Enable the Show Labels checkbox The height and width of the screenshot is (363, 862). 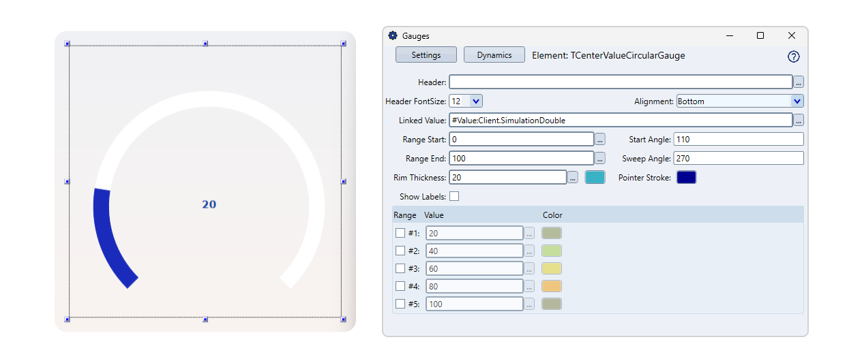454,197
